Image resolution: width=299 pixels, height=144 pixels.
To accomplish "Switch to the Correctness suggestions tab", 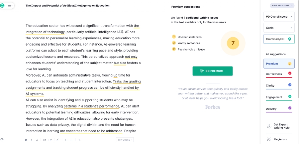I will tap(279, 74).
